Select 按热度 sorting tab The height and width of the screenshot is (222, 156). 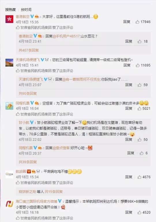click(x=10, y=10)
